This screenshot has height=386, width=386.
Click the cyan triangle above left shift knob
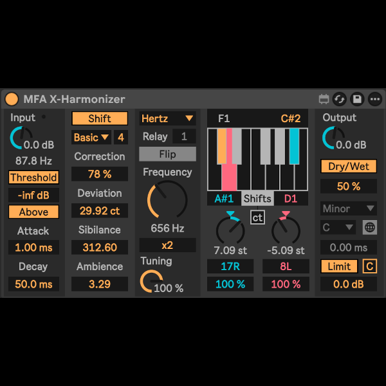pos(231,214)
